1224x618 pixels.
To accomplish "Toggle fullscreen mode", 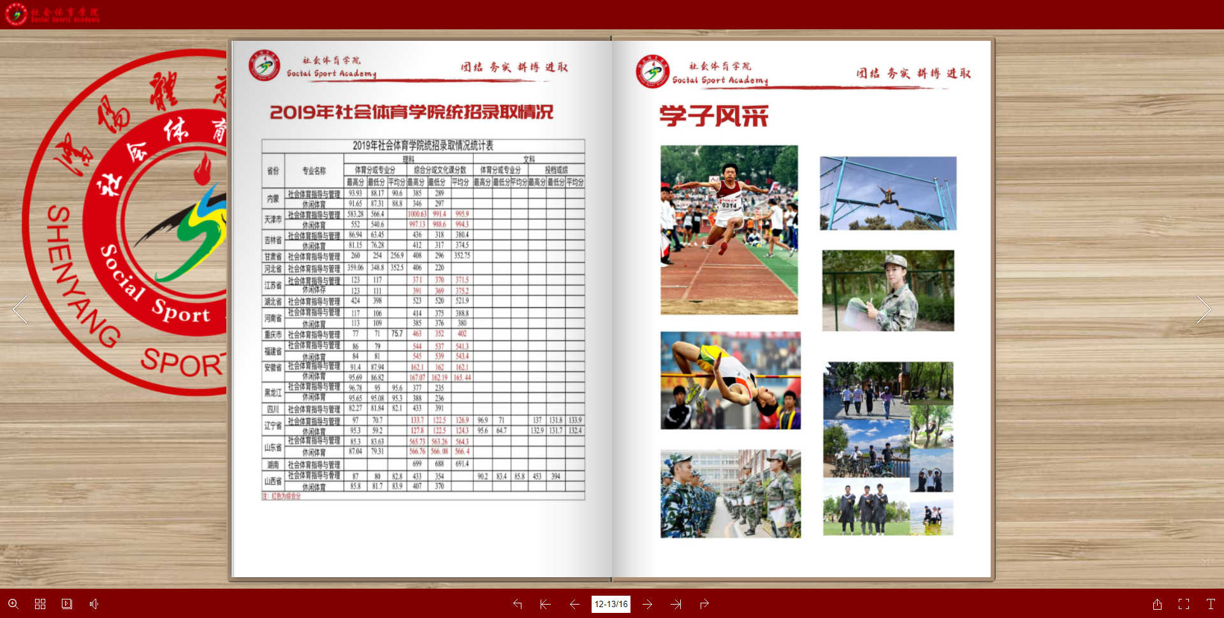I will pyautogui.click(x=1184, y=604).
